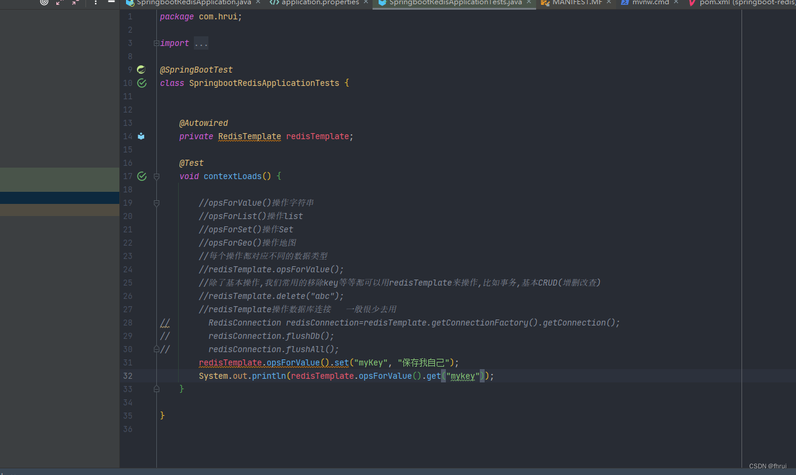The image size is (796, 475).
Task: Expand the collapsed import statements on line 3
Action: pos(156,43)
